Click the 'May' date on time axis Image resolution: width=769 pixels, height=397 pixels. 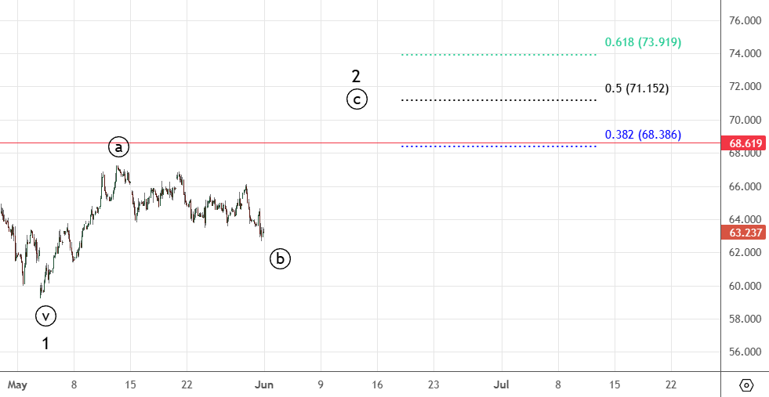(16, 384)
